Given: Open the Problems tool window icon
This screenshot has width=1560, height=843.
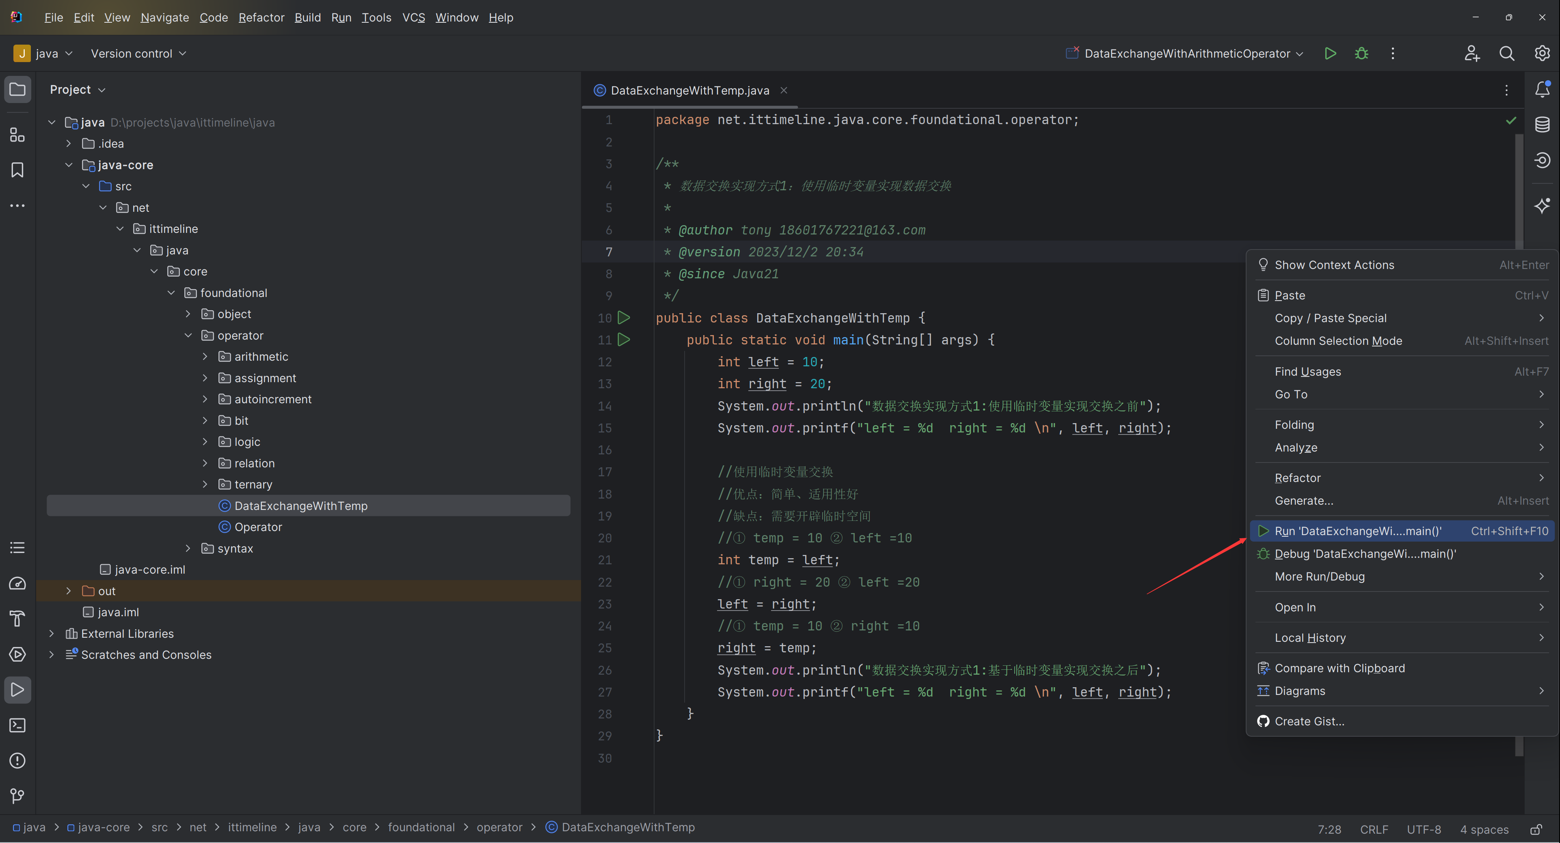Looking at the screenshot, I should point(17,761).
